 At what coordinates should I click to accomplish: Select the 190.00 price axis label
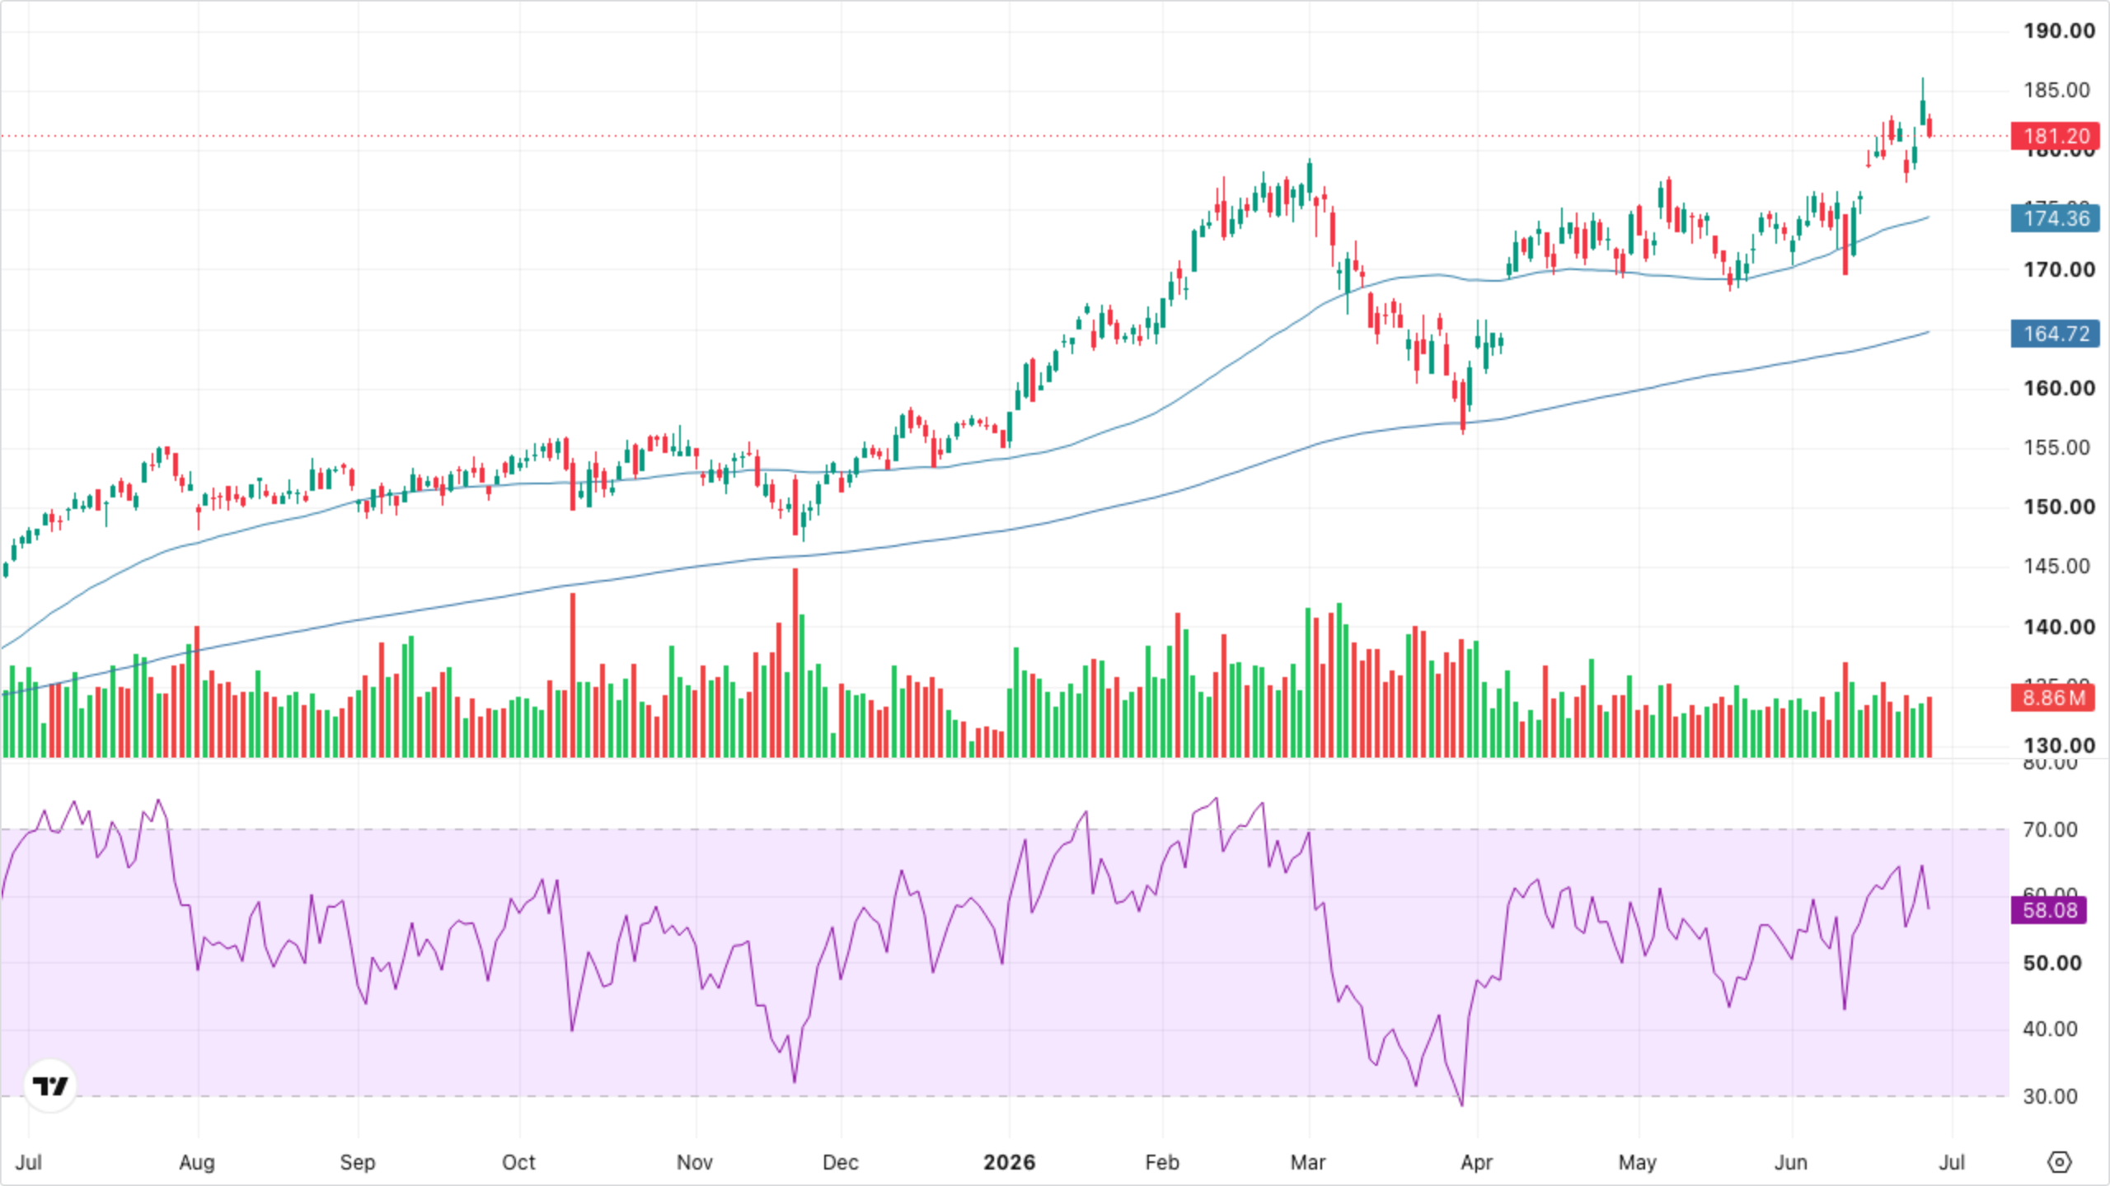2058,31
